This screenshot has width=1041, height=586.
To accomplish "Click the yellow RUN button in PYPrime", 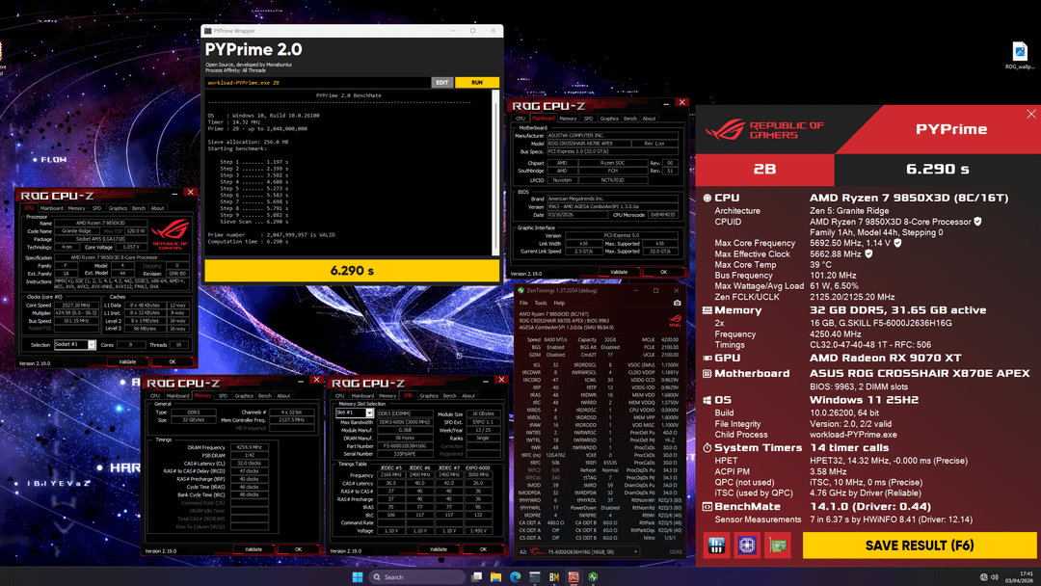I will coord(476,83).
